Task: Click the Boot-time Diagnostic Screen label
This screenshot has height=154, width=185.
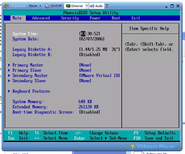Action: (x=43, y=112)
